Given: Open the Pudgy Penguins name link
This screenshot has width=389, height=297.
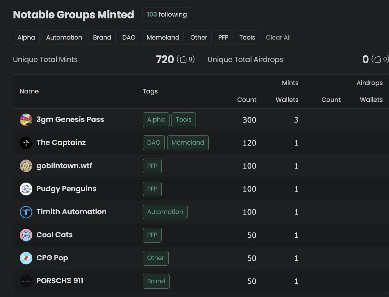Looking at the screenshot, I should (x=66, y=189).
